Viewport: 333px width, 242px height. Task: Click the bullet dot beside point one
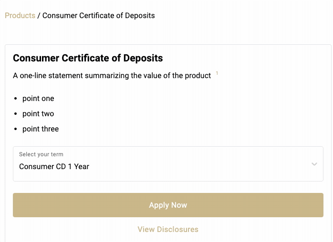click(16, 99)
